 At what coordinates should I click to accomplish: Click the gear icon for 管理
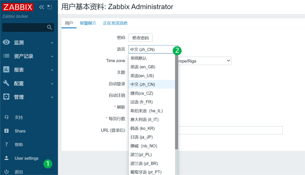click(x=6, y=97)
